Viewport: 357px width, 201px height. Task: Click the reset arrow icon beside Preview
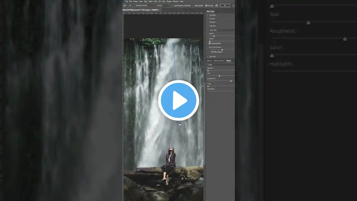(x=216, y=6)
